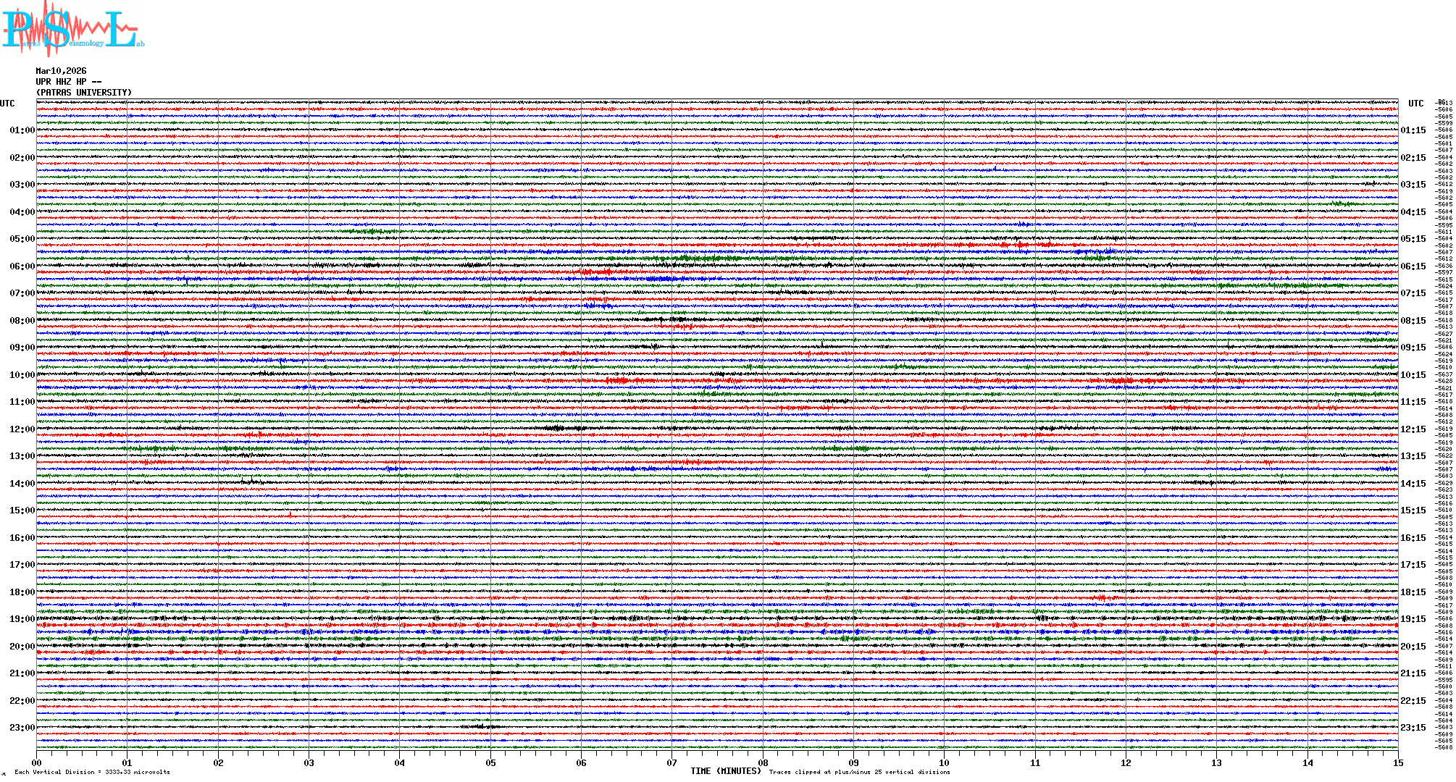The width and height of the screenshot is (1456, 782).
Task: Click the Each Vertical Division microvolts note
Action: (92, 772)
